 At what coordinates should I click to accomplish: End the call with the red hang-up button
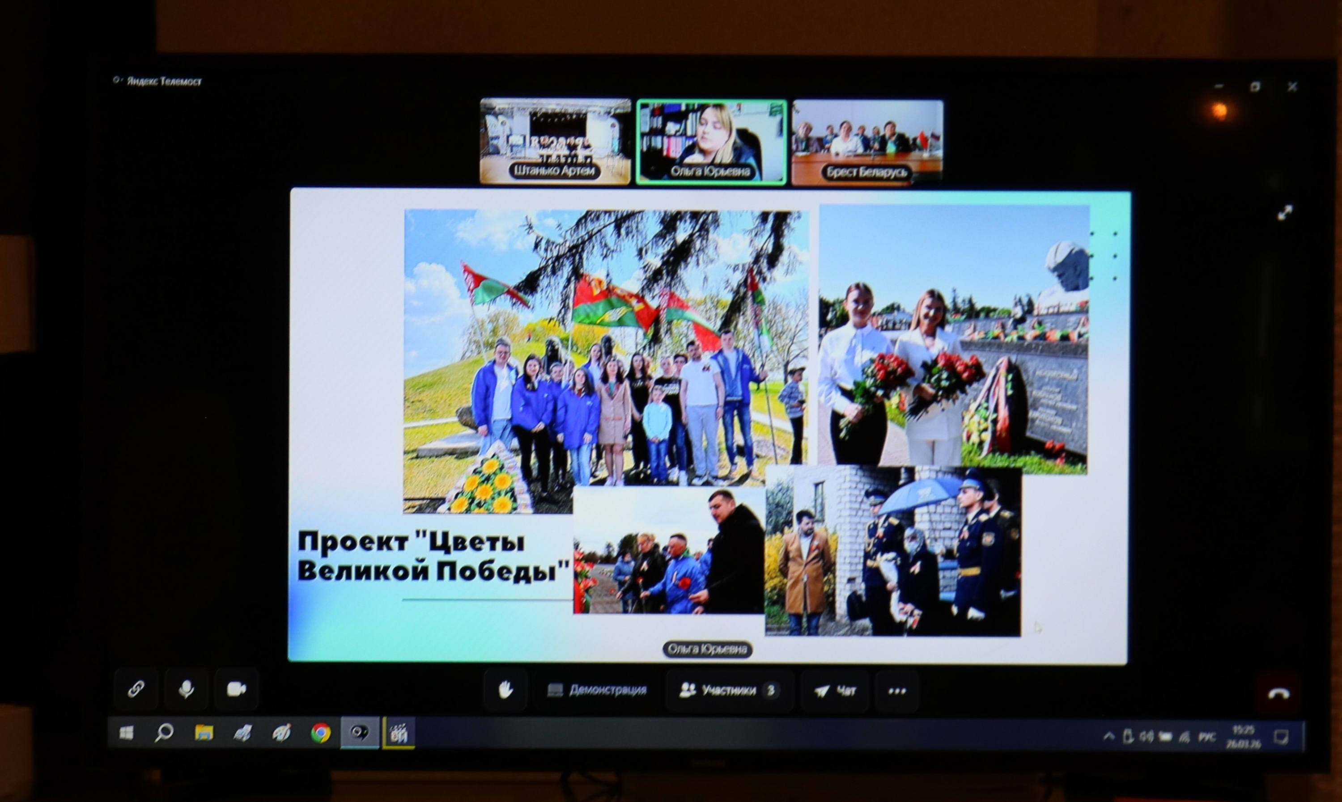click(1278, 693)
